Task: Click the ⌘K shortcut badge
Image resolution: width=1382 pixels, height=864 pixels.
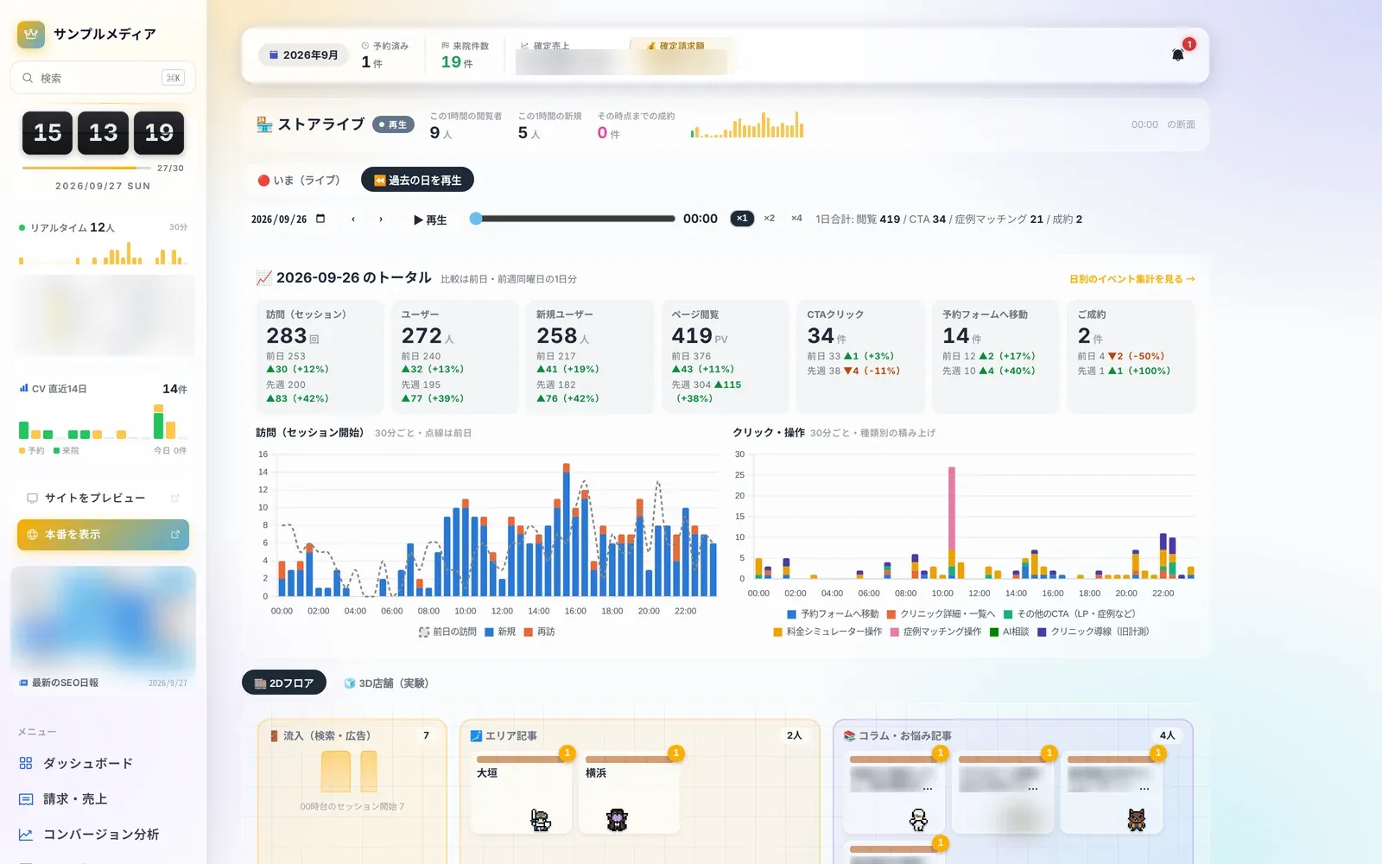Action: pyautogui.click(x=173, y=78)
